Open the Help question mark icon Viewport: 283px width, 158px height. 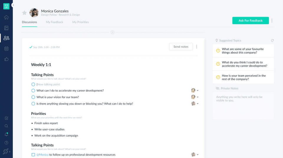coord(6,143)
